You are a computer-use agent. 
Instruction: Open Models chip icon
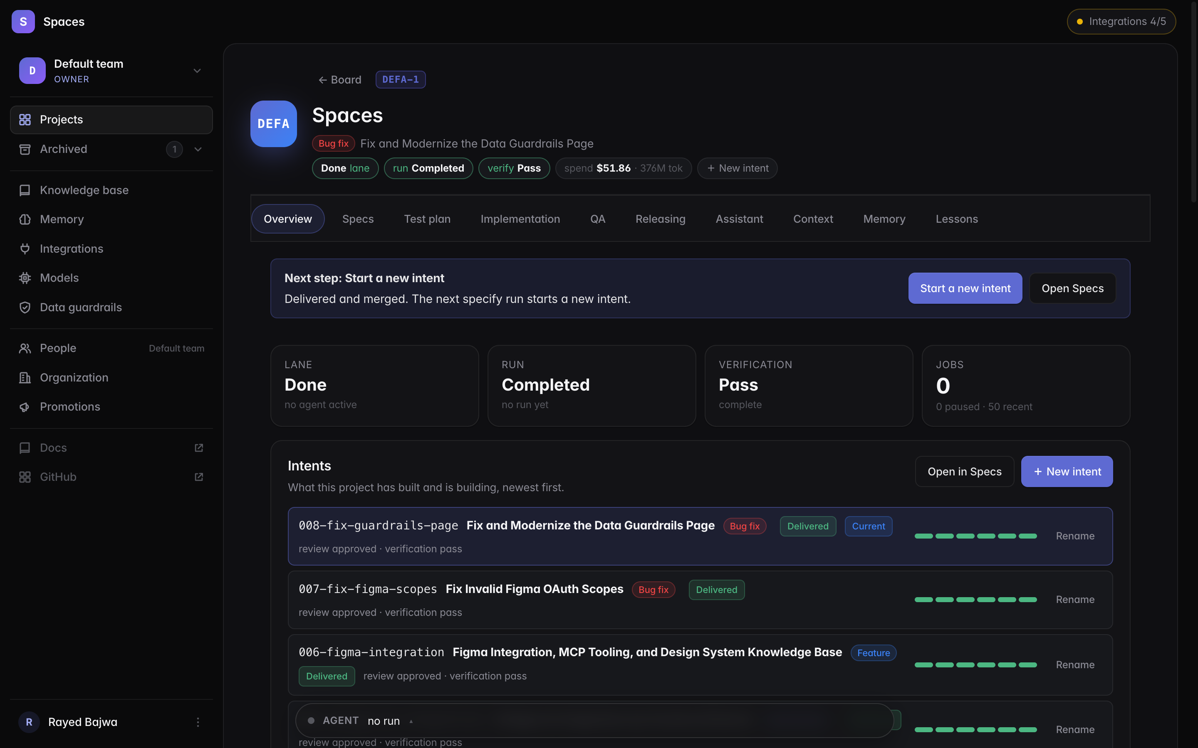tap(25, 278)
